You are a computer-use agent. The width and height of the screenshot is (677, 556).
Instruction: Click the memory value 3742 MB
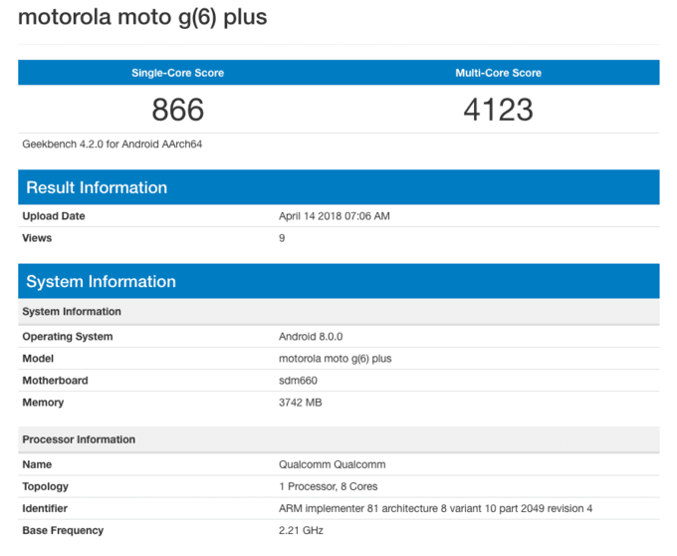click(x=301, y=403)
